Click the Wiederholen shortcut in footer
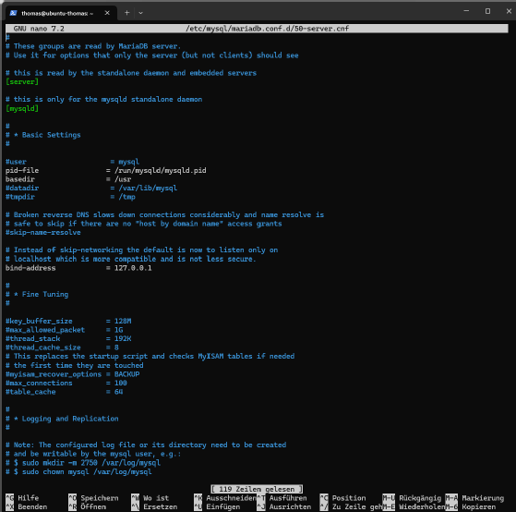Image resolution: width=516 pixels, height=512 pixels. (414, 506)
